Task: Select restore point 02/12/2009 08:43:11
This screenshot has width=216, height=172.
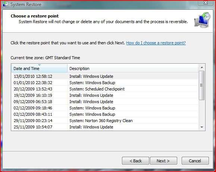Action: coord(105,114)
